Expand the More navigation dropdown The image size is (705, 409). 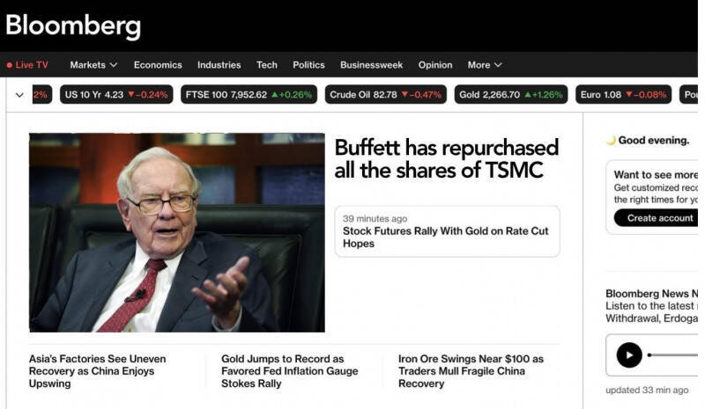[x=484, y=65]
